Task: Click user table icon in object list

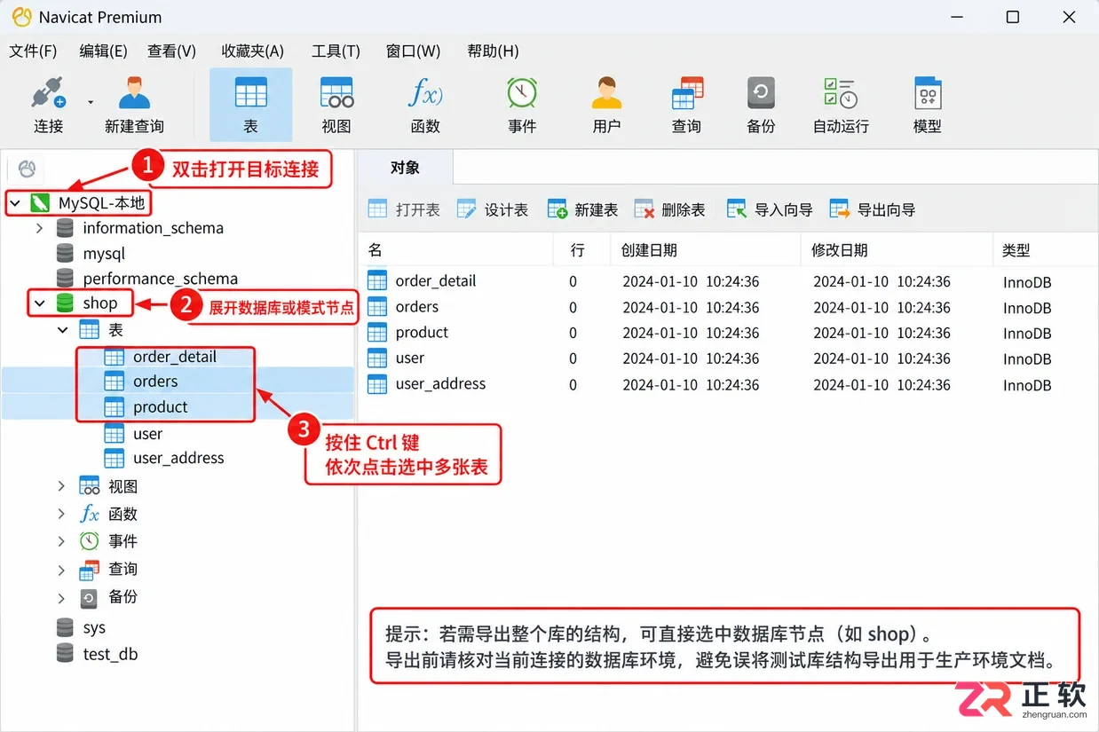Action: (377, 358)
